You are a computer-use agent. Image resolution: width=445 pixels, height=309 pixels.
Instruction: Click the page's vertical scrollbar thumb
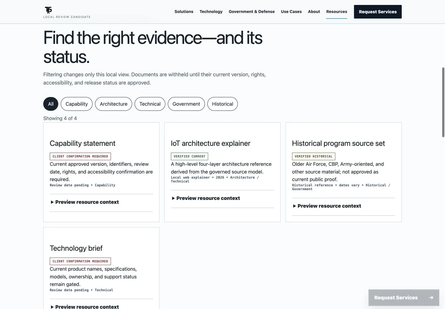pos(443,102)
